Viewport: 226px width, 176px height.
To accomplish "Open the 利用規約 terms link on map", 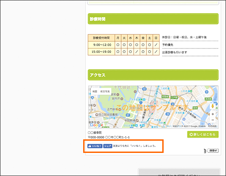I will tap(212, 126).
